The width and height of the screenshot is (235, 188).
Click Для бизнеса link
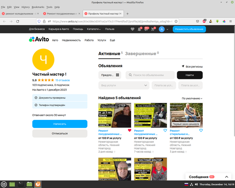37,29
